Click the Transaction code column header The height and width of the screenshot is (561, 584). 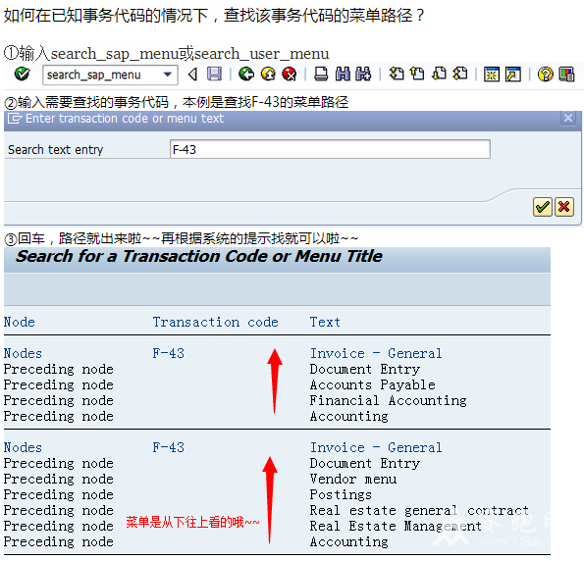coord(216,322)
